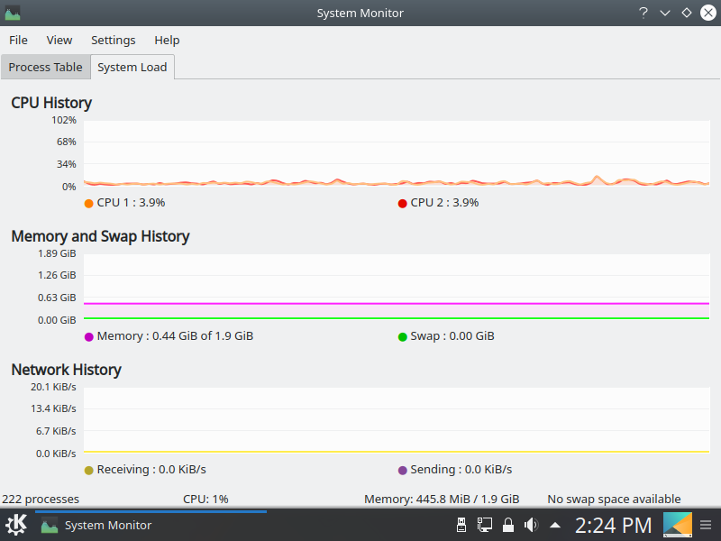Open the File menu
Screen dimensions: 721x541
18,40
